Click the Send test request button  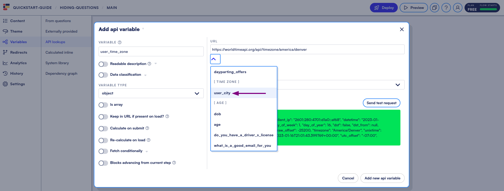coord(381,103)
